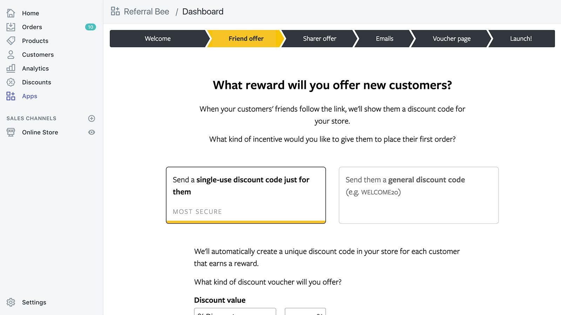This screenshot has height=315, width=561.
Task: Click the Products tag icon
Action: [11, 41]
